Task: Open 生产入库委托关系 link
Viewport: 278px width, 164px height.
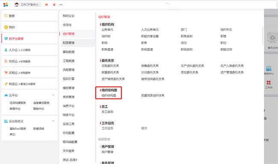Action: coord(232,66)
